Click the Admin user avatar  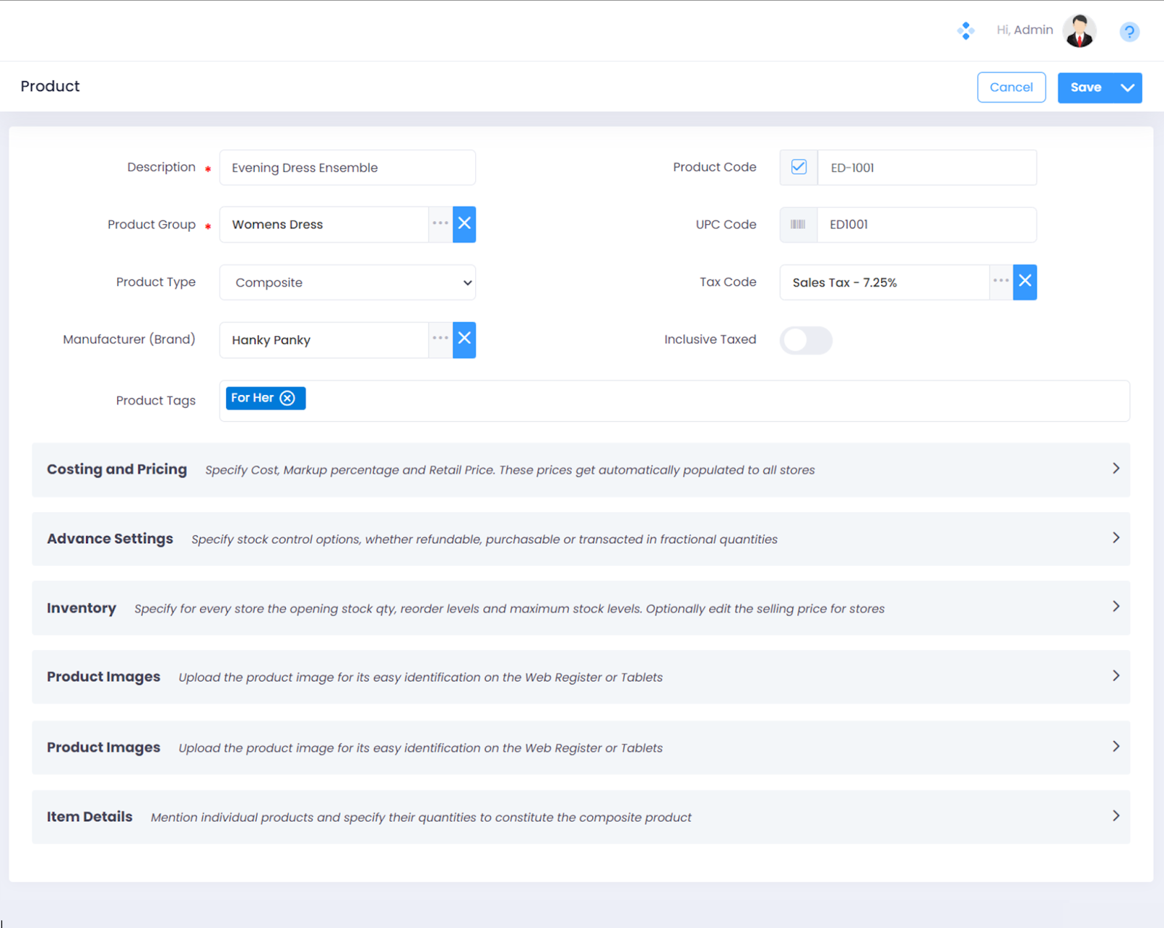pyautogui.click(x=1079, y=31)
